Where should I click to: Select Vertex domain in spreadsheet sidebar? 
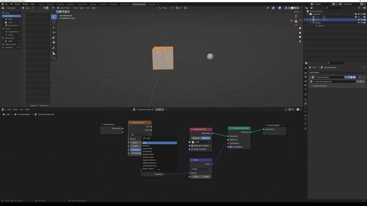click(x=11, y=16)
